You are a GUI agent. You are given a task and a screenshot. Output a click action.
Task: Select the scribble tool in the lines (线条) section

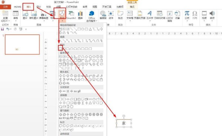pos(101,41)
